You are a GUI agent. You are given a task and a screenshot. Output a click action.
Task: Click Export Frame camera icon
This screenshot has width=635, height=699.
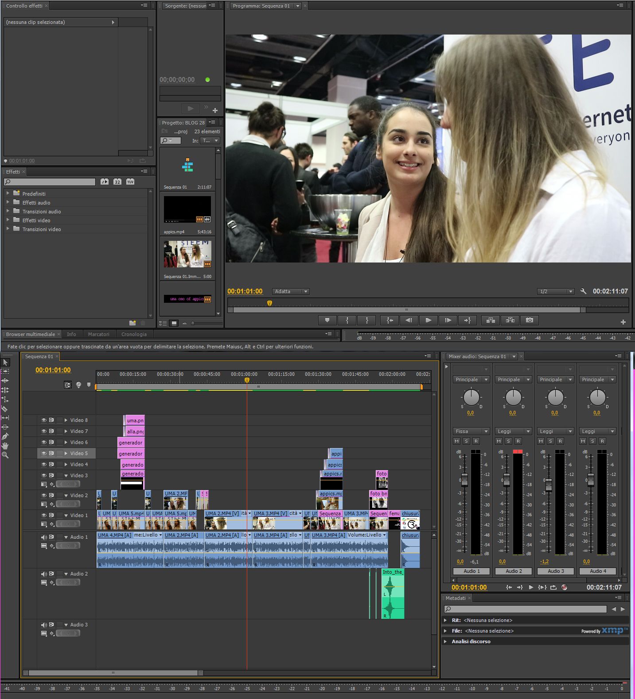click(530, 320)
